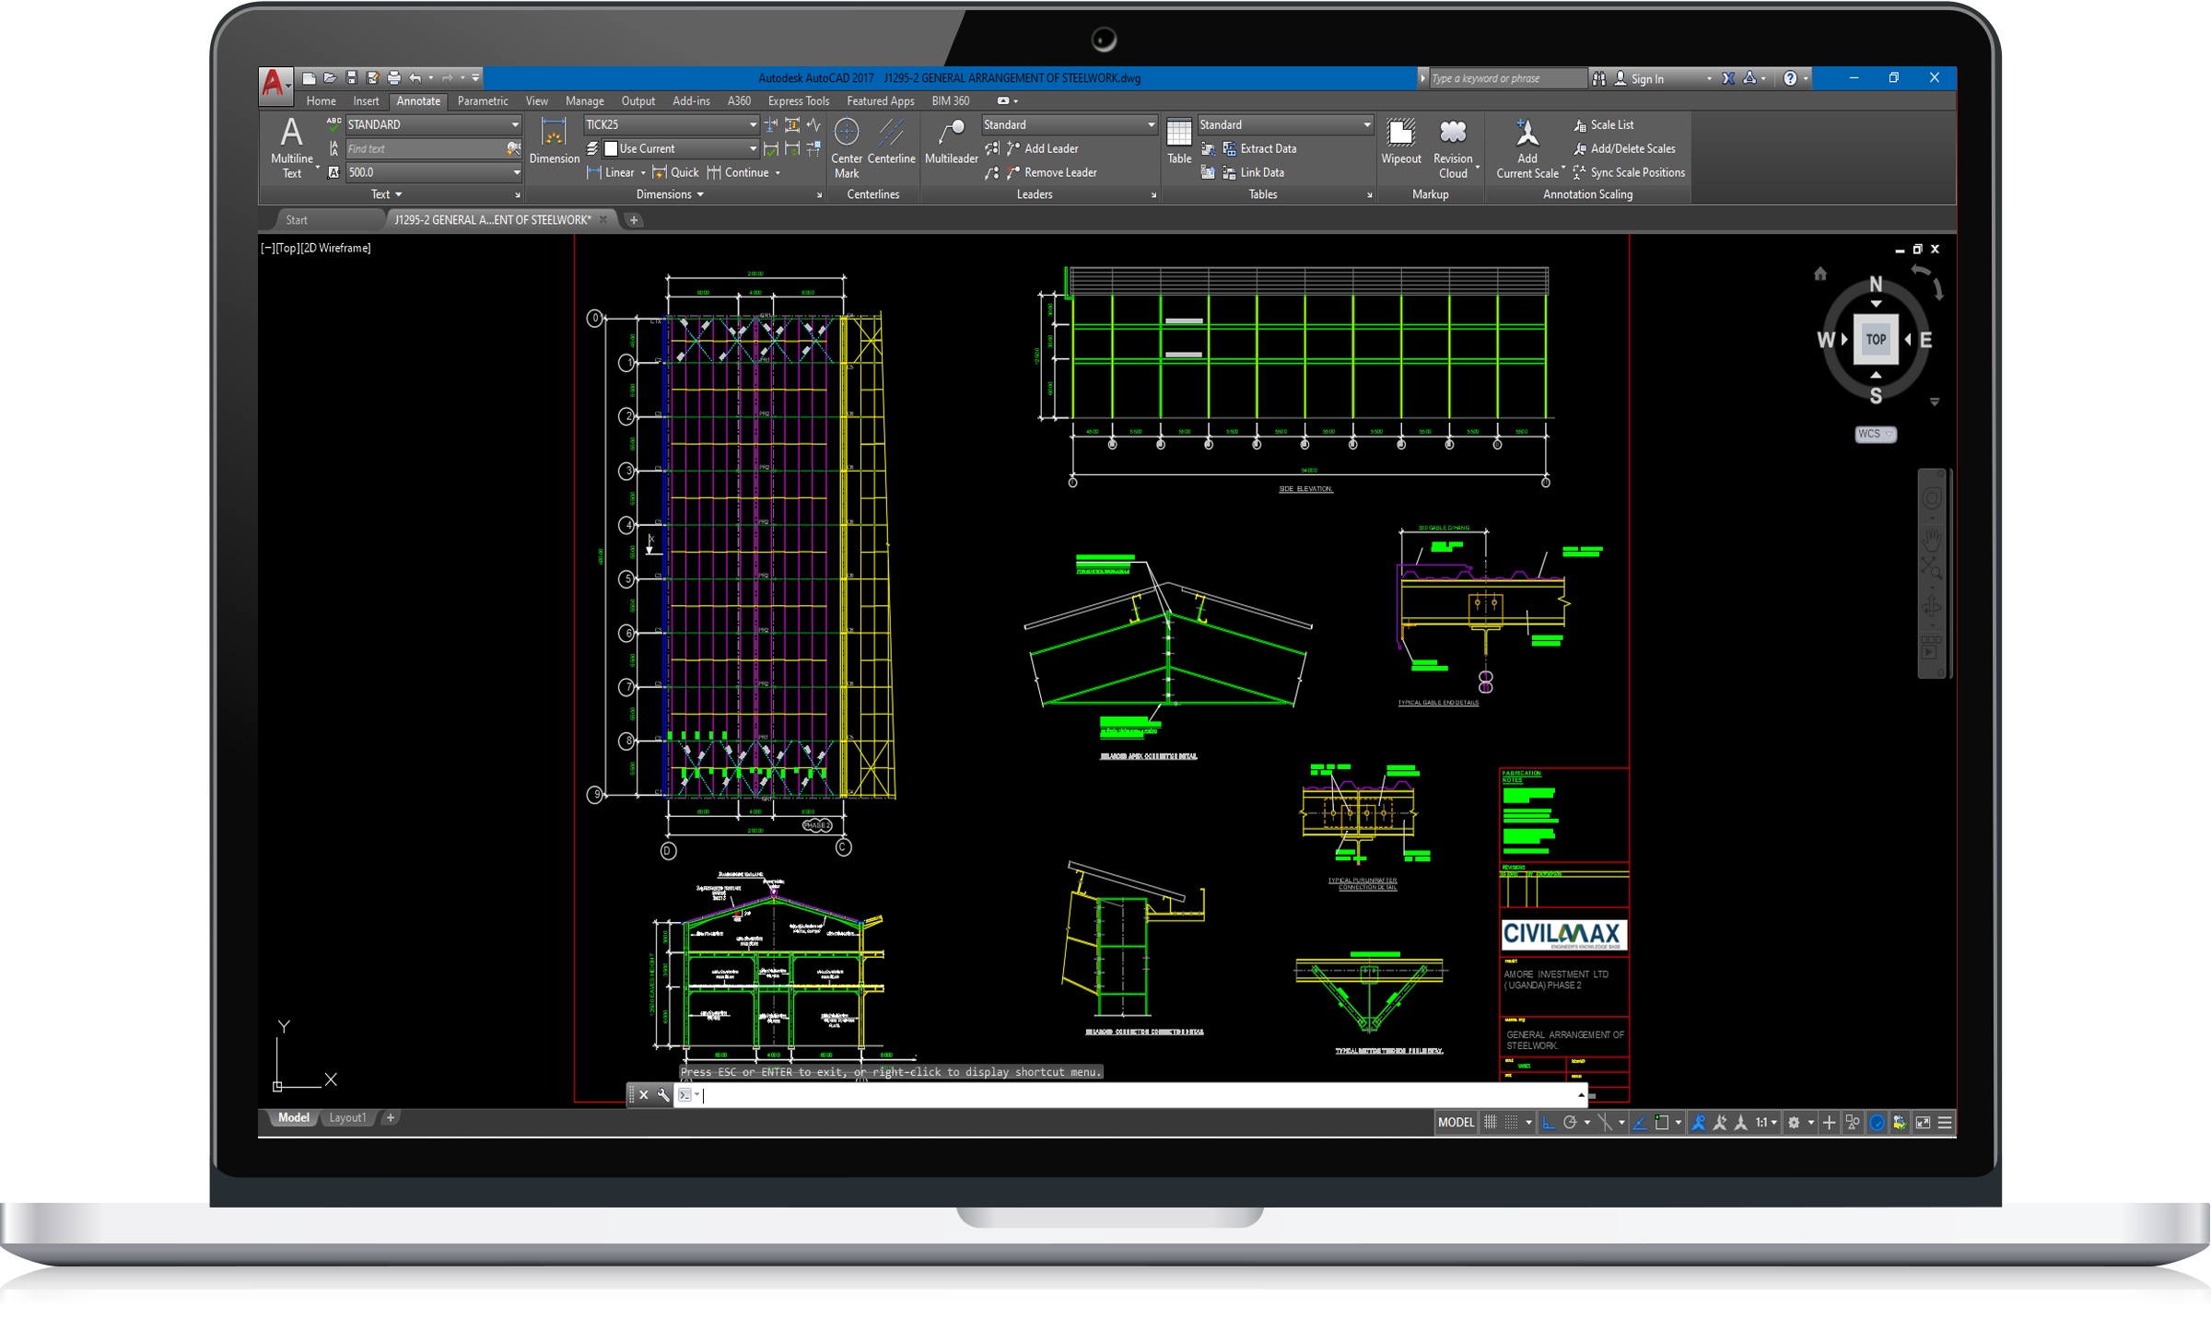This screenshot has height=1330, width=2211.
Task: Switch to the Insert ribbon tab
Action: click(x=366, y=101)
